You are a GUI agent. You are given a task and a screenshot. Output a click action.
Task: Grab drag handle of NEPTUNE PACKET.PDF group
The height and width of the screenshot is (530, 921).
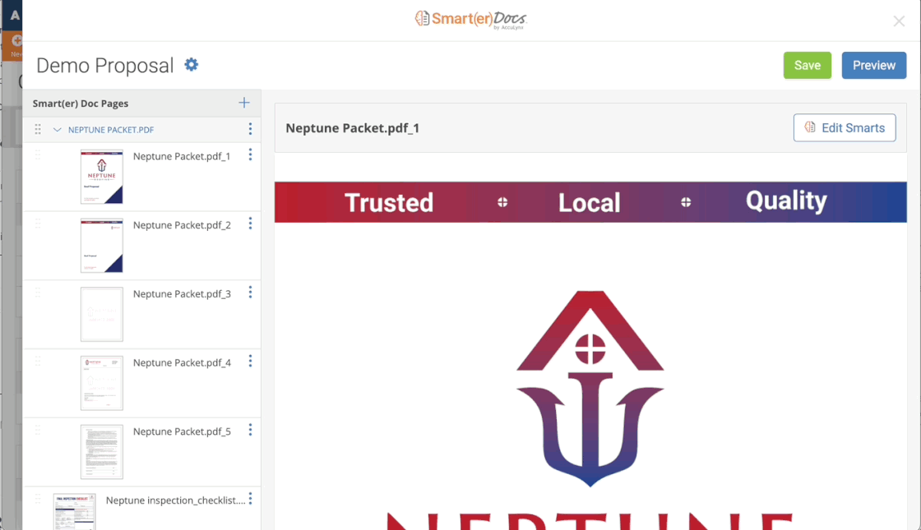click(38, 129)
